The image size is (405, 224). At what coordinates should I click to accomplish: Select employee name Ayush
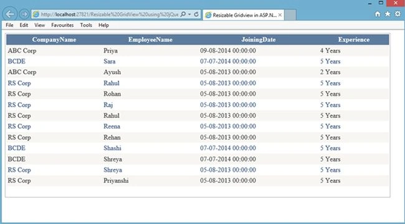pyautogui.click(x=112, y=72)
